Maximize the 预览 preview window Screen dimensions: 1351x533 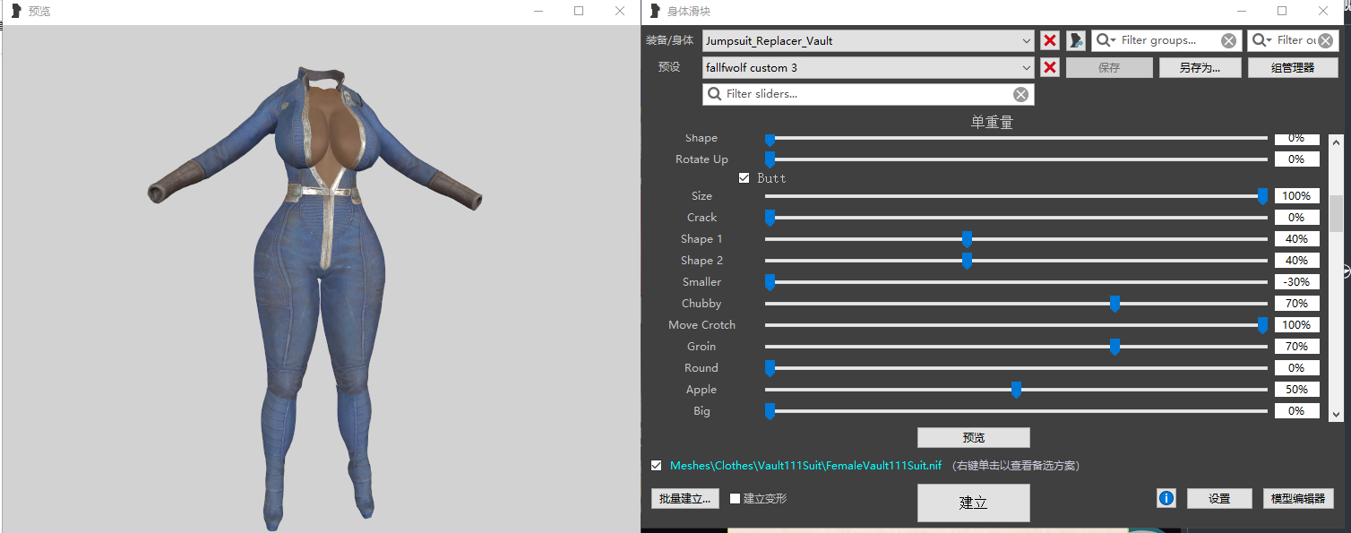pyautogui.click(x=579, y=11)
